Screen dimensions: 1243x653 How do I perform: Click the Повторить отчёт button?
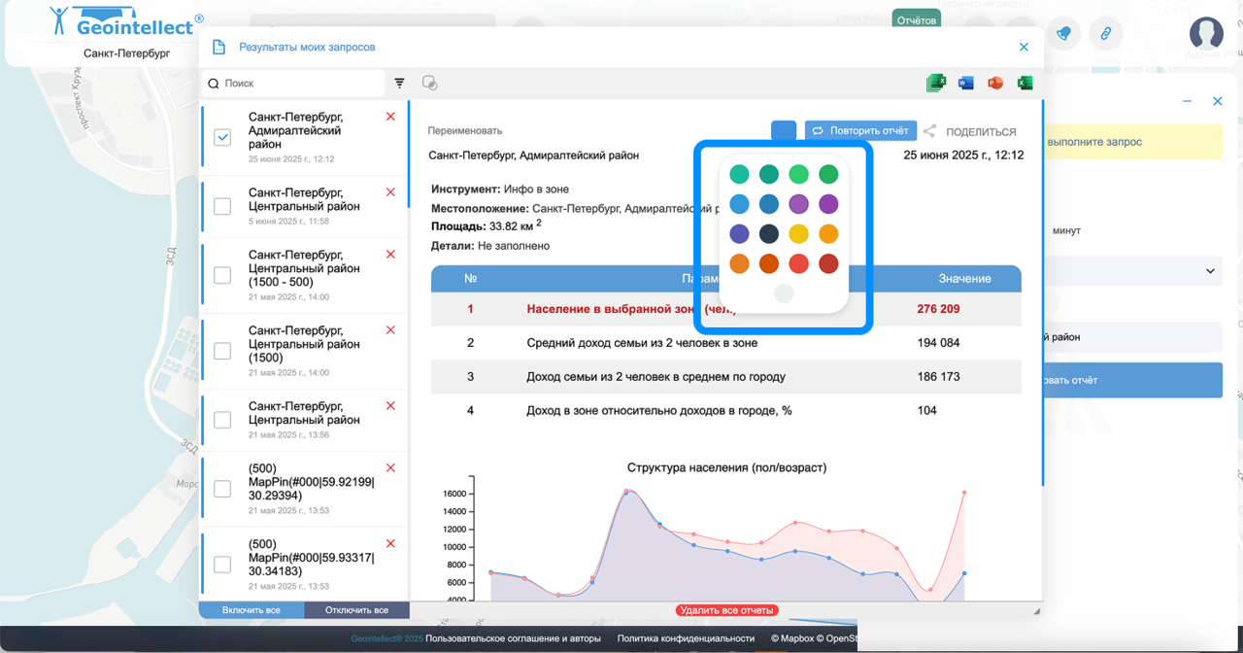tap(860, 131)
